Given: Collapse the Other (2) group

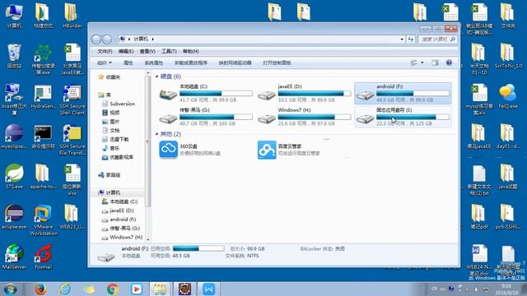Looking at the screenshot, I should (x=156, y=134).
